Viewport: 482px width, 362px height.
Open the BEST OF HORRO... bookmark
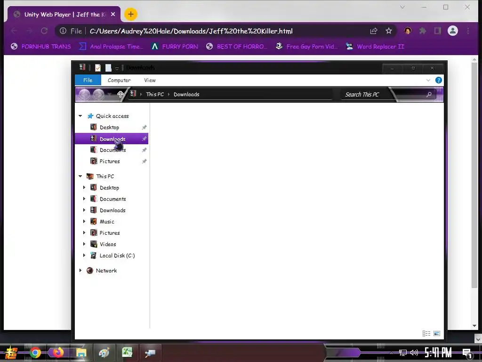(237, 47)
